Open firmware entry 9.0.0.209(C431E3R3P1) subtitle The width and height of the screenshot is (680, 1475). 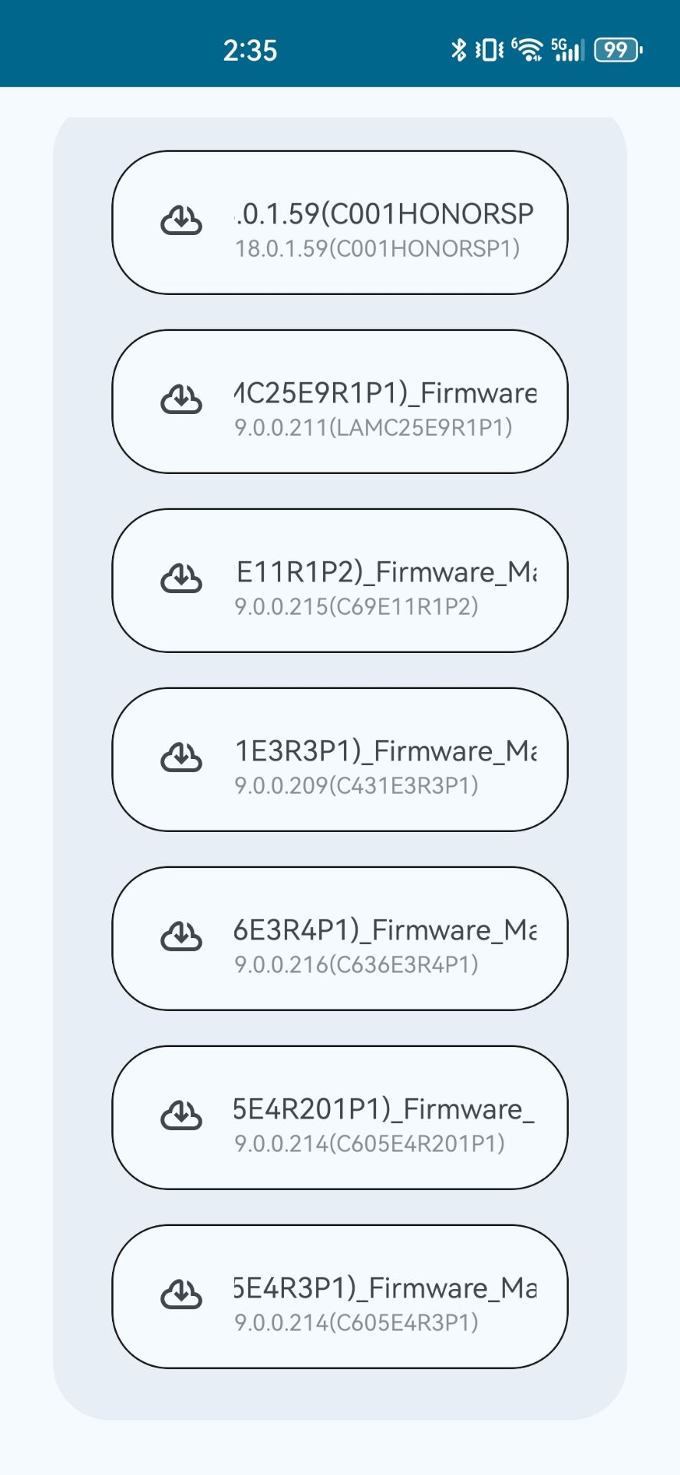356,786
